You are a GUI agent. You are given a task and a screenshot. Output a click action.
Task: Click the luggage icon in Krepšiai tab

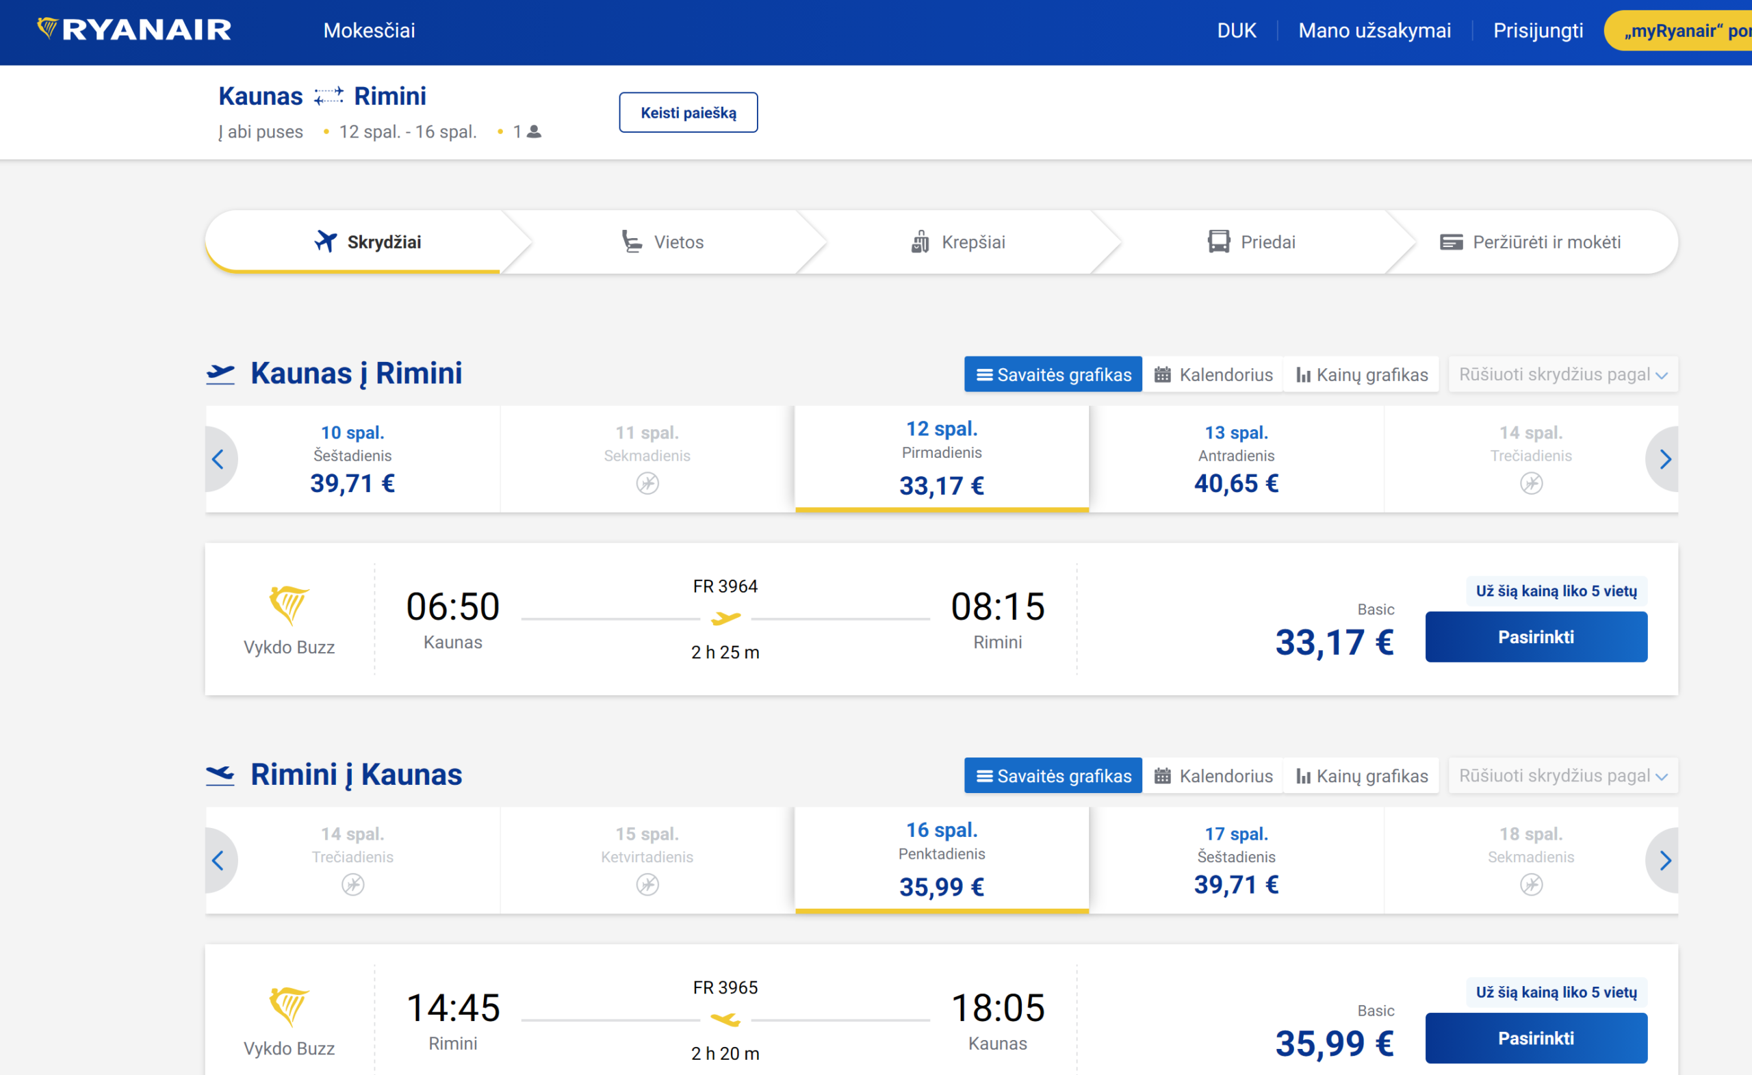(920, 242)
